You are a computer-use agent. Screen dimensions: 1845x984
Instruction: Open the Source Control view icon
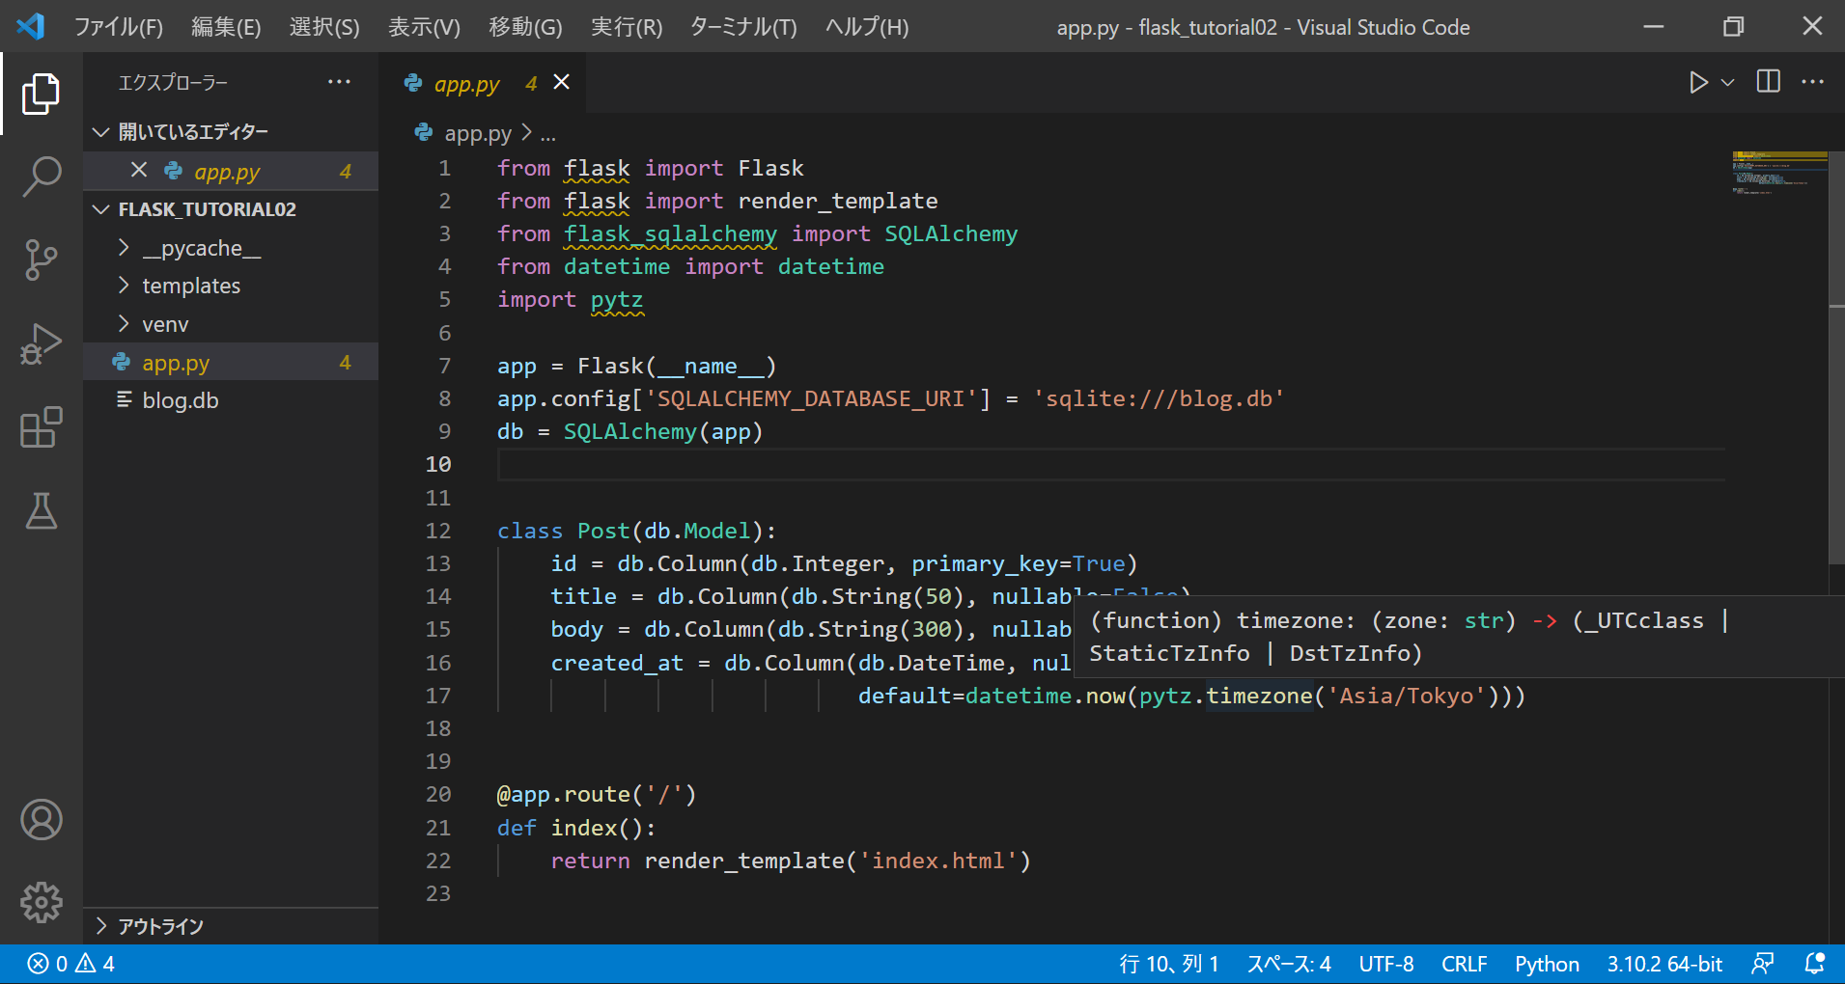point(41,260)
